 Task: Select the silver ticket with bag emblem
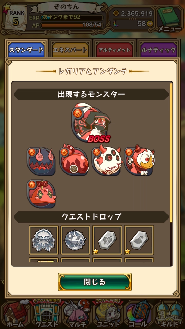tap(139, 240)
